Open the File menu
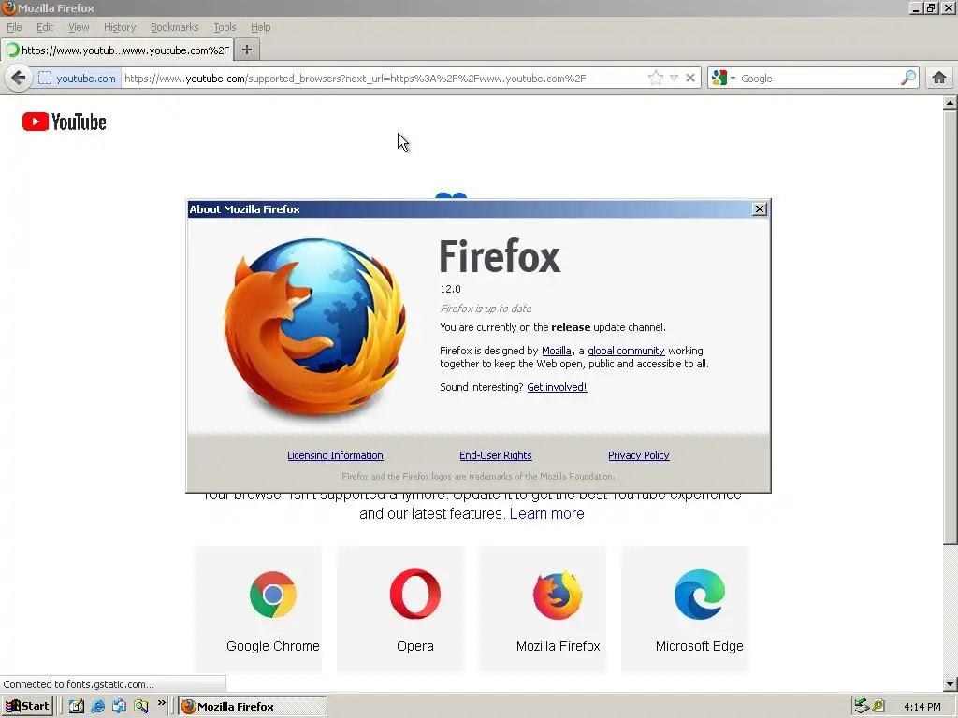 pyautogui.click(x=14, y=27)
